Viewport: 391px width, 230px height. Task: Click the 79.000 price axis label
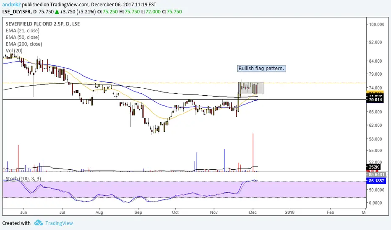[x=375, y=74]
